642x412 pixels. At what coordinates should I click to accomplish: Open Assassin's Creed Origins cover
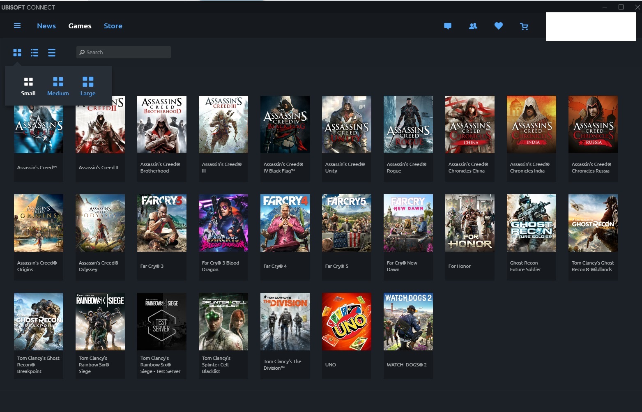39,223
